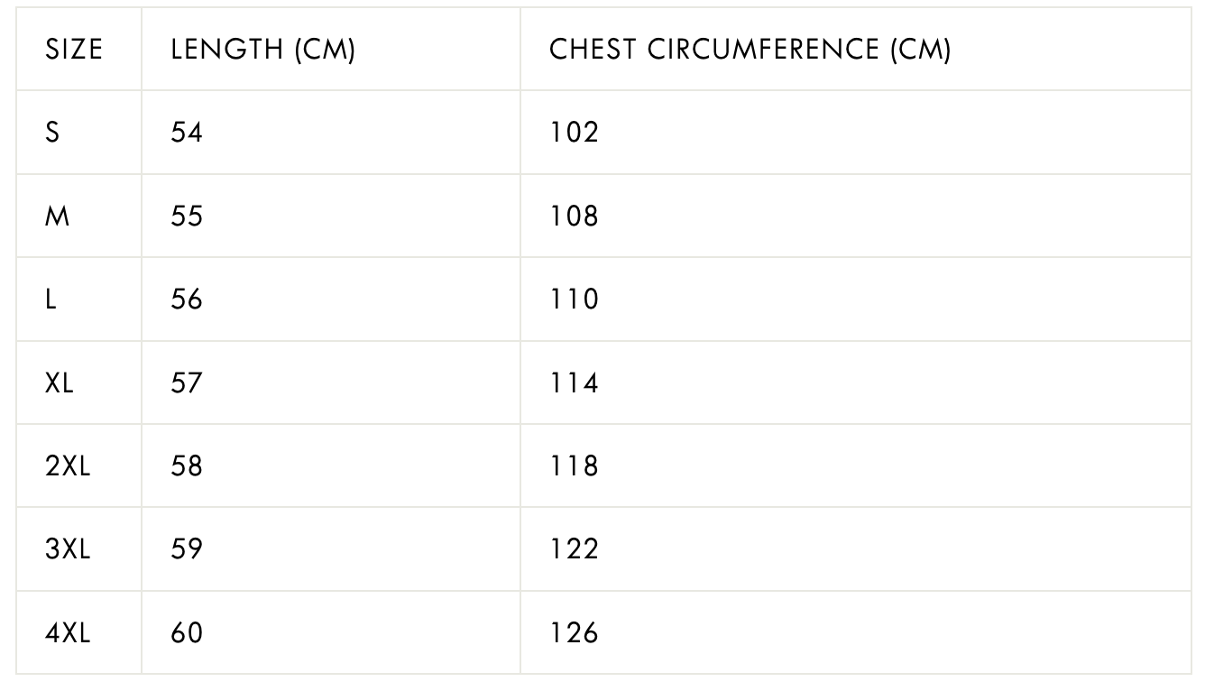Screen dimensions: 1205x691
Task: Click the chest value 110
Action: 575,299
